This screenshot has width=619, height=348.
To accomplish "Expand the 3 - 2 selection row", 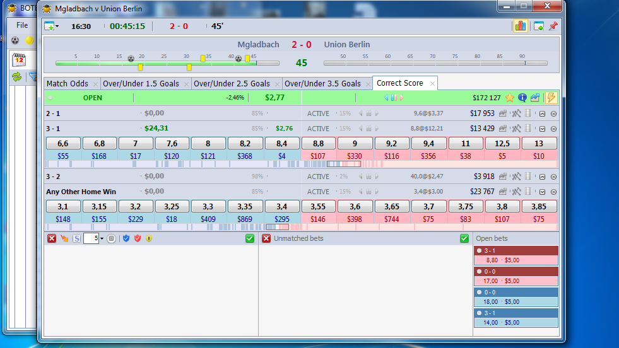I will coord(543,177).
